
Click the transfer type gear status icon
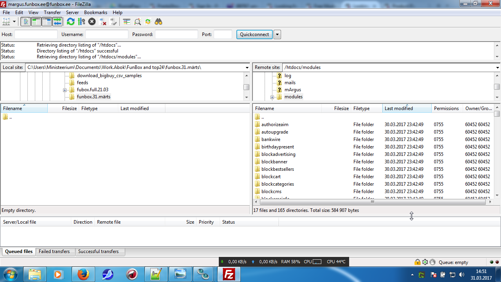[x=425, y=262]
